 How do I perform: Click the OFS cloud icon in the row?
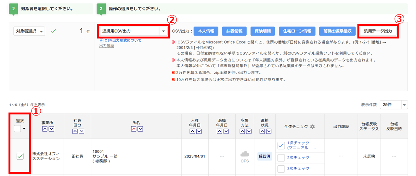(244, 154)
